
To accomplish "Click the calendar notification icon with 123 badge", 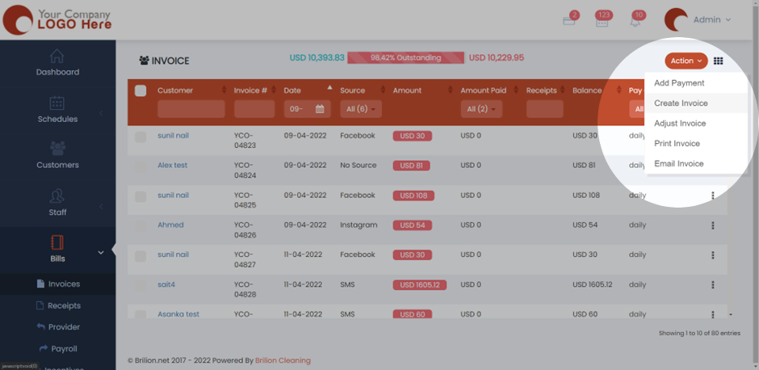I will 602,22.
